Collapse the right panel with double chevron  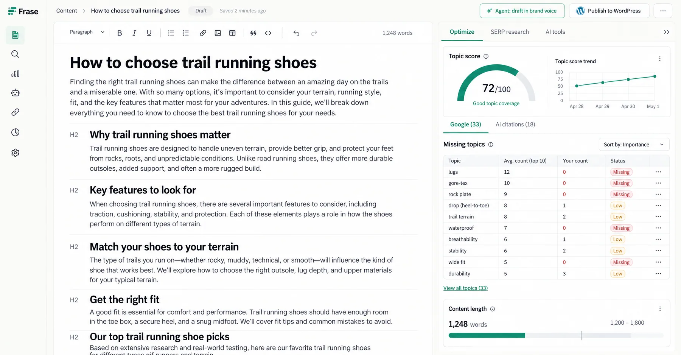tap(667, 32)
